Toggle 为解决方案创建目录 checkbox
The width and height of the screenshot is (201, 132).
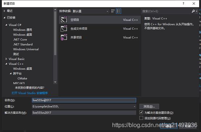tap(141, 112)
